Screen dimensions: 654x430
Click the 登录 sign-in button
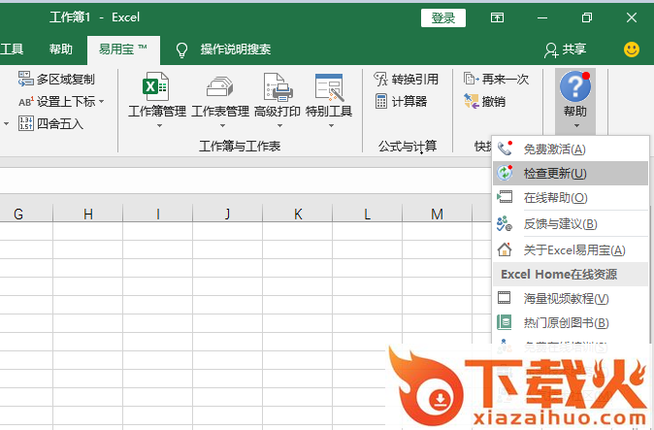point(442,17)
